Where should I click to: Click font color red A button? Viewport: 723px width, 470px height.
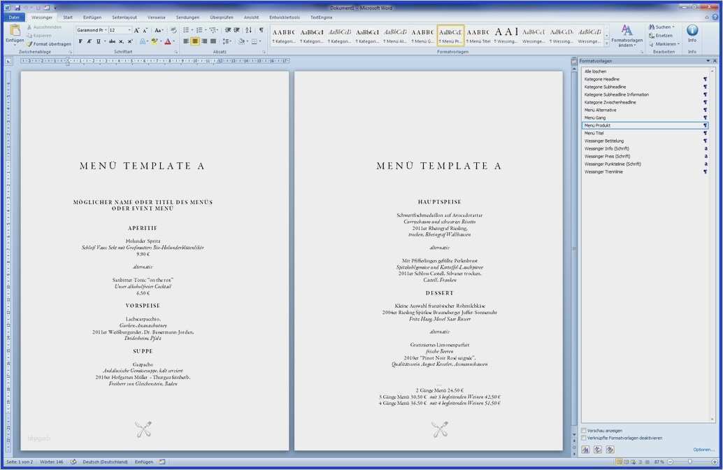click(x=168, y=41)
